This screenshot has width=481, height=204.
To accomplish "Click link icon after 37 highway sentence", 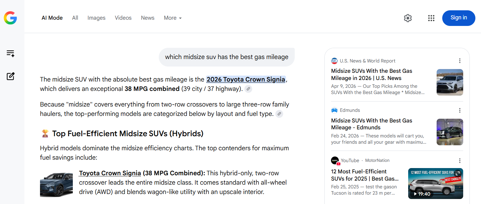I will (248, 89).
